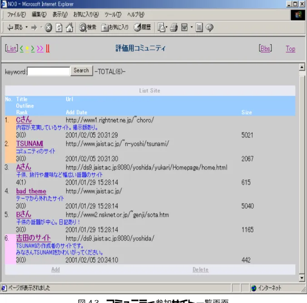Open the ヘルプ(H) menu
Viewport: 307px width, 303px height.
point(136,15)
